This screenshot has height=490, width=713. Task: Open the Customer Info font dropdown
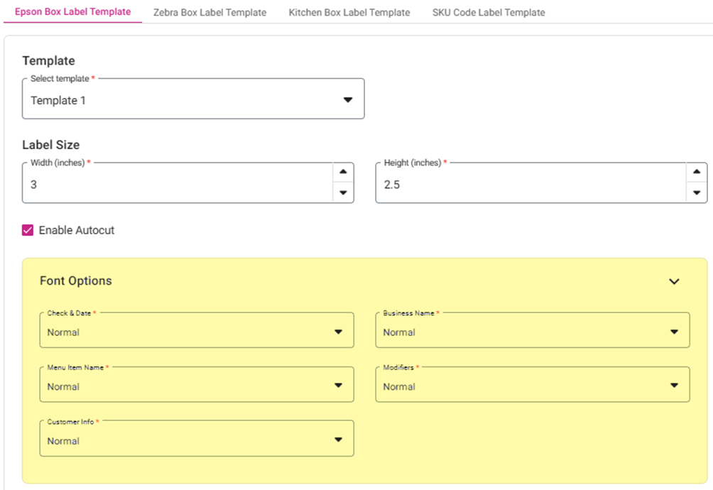[x=196, y=440]
